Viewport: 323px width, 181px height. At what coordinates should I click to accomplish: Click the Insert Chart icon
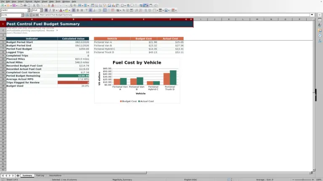pyautogui.click(x=113, y=5)
